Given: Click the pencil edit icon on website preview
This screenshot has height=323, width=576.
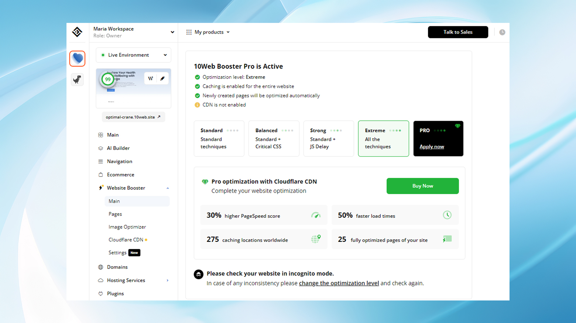Looking at the screenshot, I should 162,78.
